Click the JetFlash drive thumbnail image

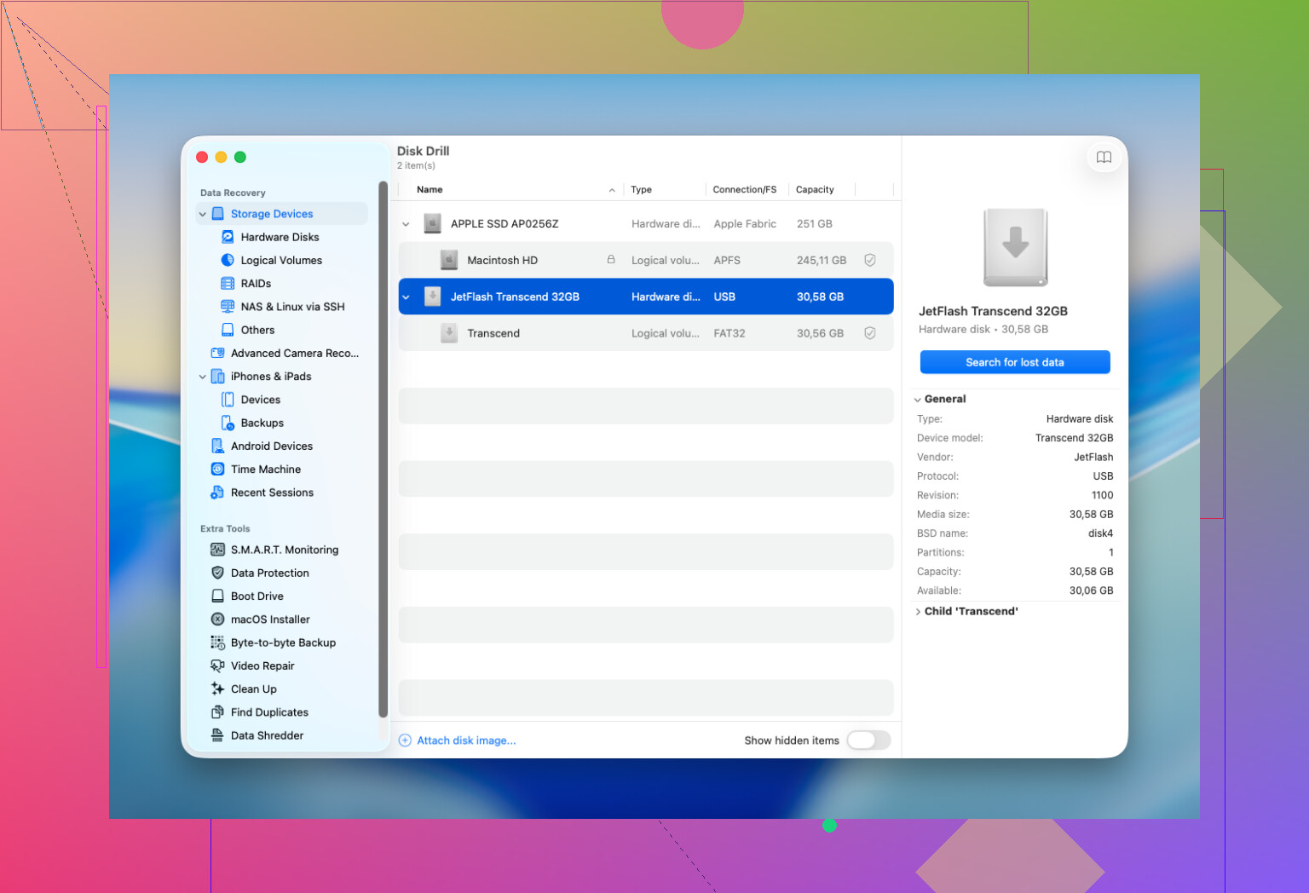tap(1015, 247)
